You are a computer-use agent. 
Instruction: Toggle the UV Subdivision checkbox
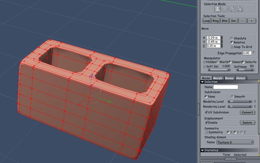pyautogui.click(x=206, y=112)
